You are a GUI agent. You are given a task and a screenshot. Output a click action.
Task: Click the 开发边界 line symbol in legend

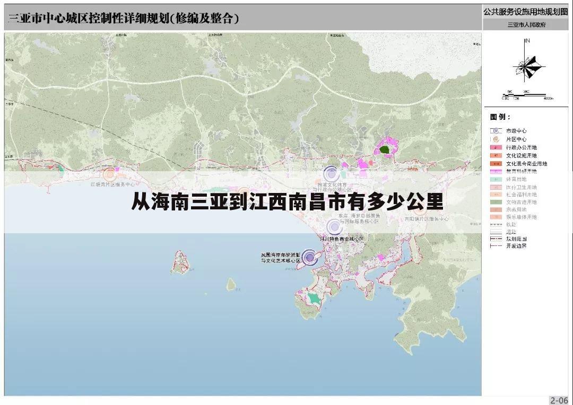496,246
